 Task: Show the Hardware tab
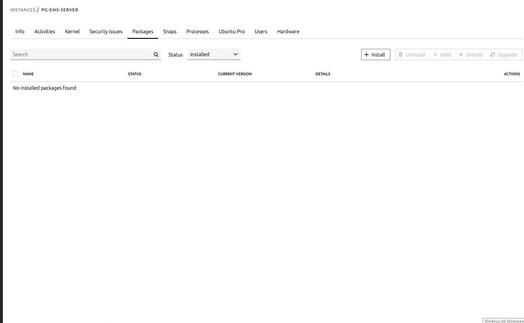pyautogui.click(x=288, y=31)
